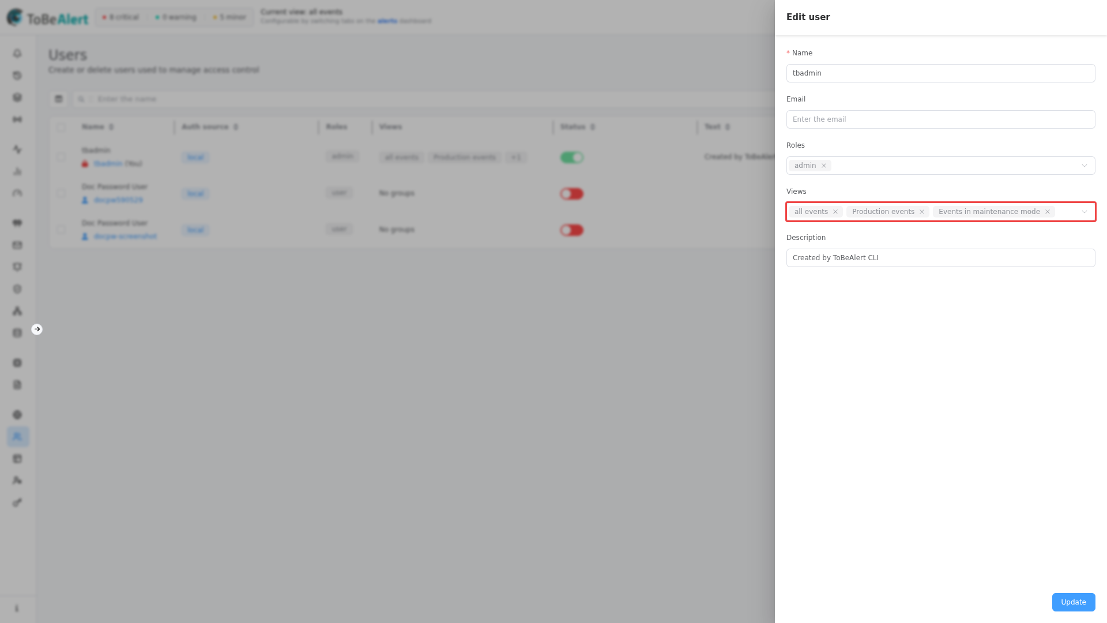Sort the table by Status column
The width and height of the screenshot is (1107, 623).
[593, 127]
